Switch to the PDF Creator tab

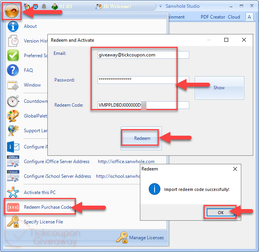pyautogui.click(x=213, y=17)
